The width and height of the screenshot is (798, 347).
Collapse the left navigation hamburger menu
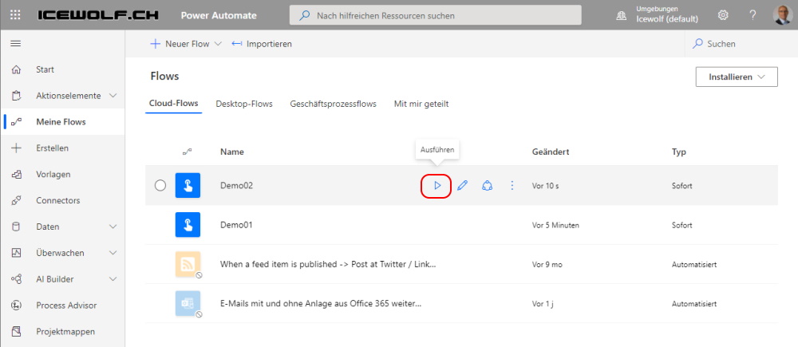click(x=16, y=44)
